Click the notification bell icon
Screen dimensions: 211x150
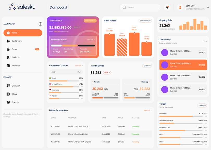167,7
